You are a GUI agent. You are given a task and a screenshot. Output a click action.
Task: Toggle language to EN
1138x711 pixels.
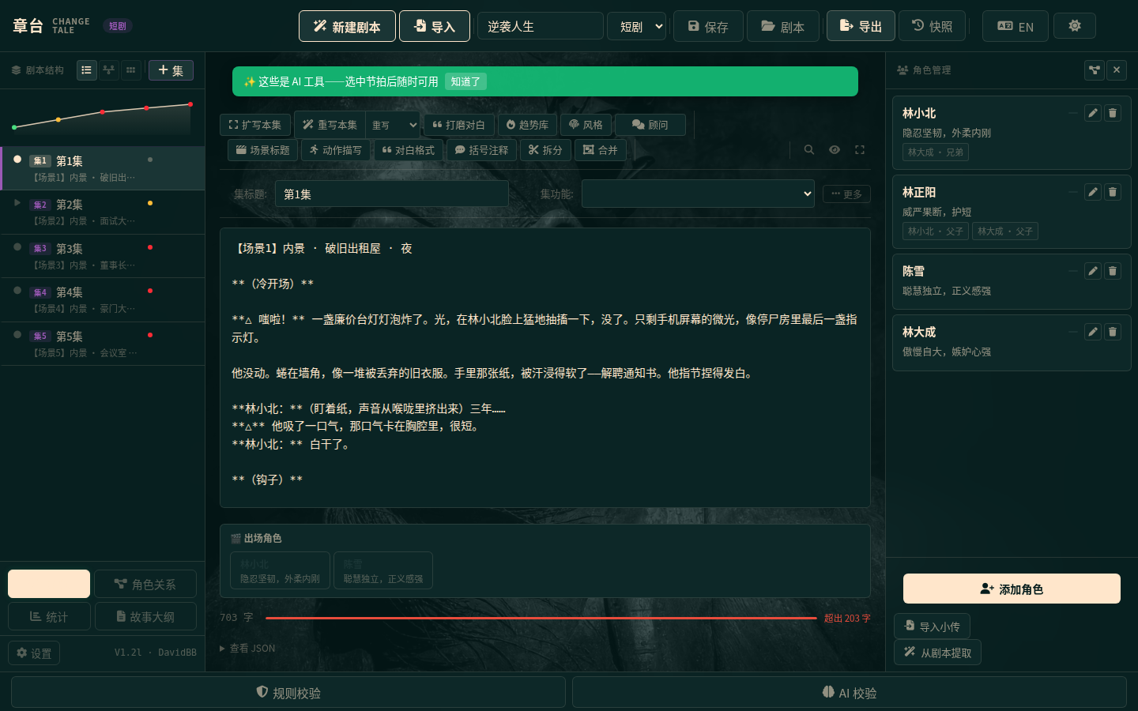pos(1016,26)
